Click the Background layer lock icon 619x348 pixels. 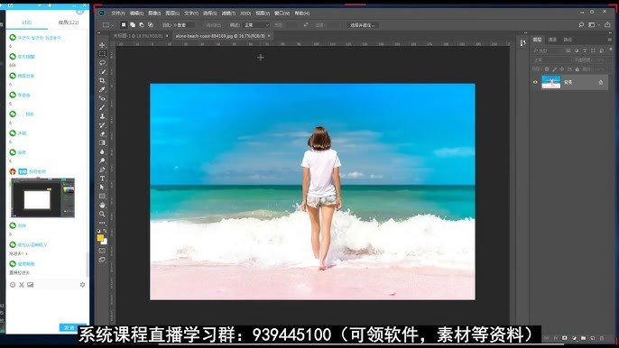(x=601, y=82)
